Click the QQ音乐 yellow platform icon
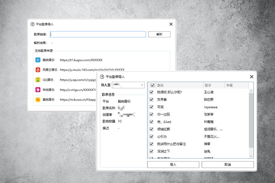 [38, 80]
